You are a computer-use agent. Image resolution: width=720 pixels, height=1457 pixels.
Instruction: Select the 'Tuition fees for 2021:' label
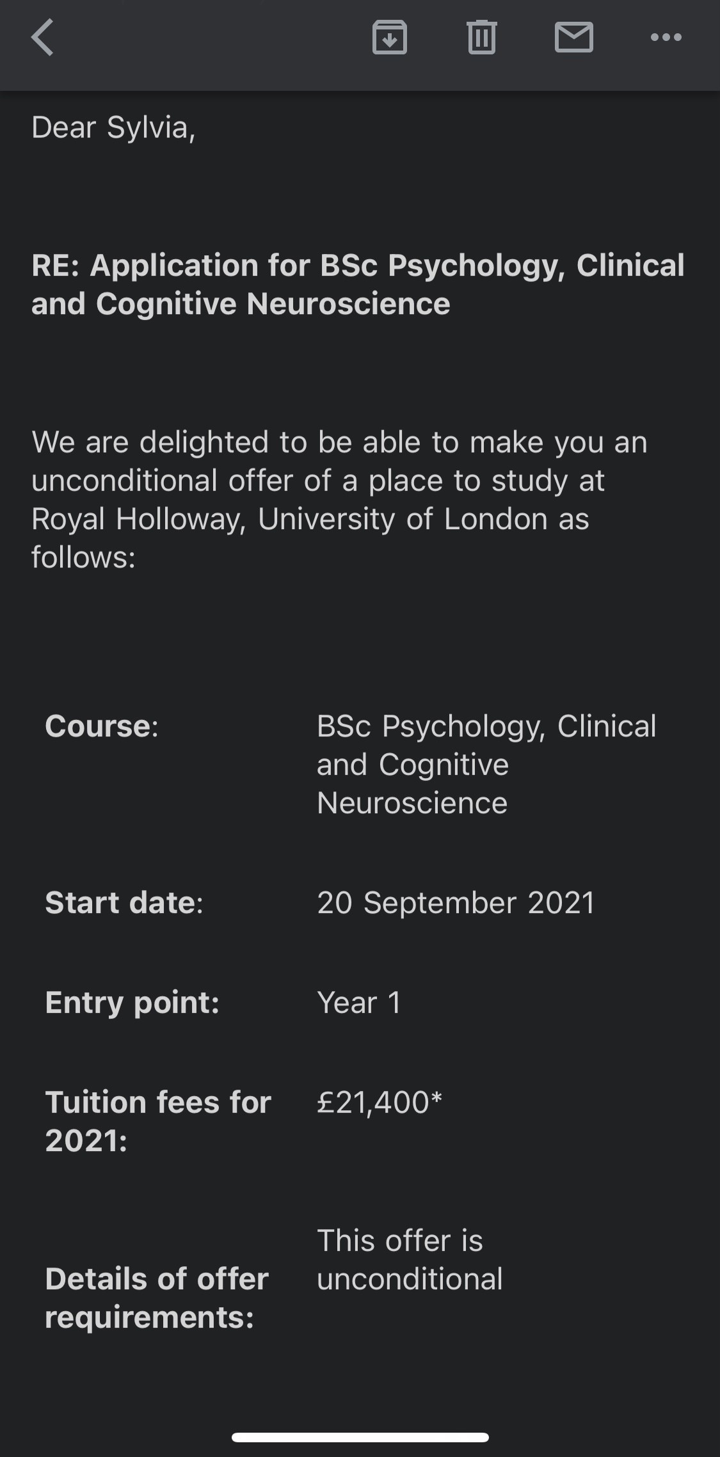pos(157,1121)
